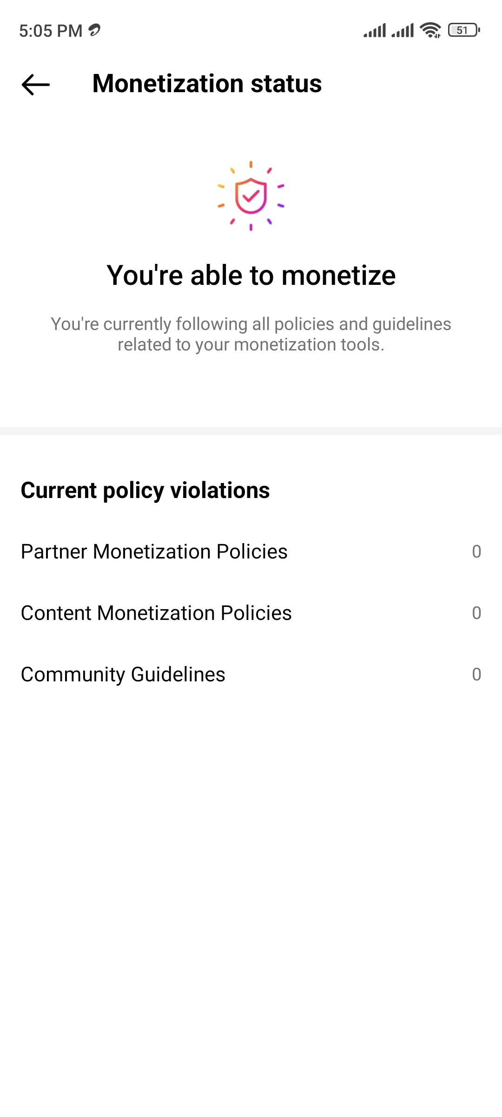The image size is (502, 1117).
Task: Click the policies and guidelines description text
Action: pos(251,334)
